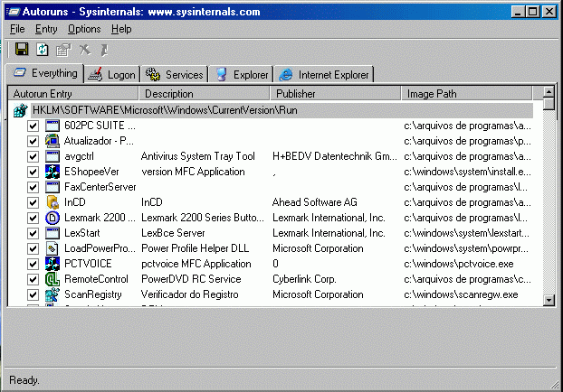Click the PCTVOICE entry icon
This screenshot has width=563, height=392.
[52, 264]
